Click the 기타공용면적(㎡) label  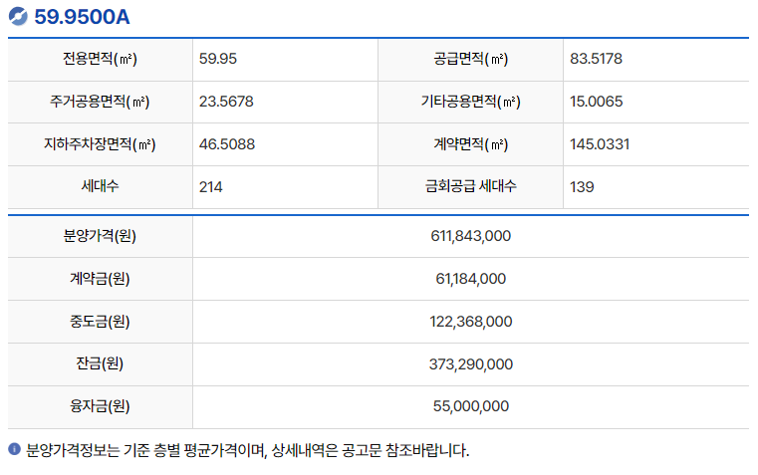click(470, 102)
